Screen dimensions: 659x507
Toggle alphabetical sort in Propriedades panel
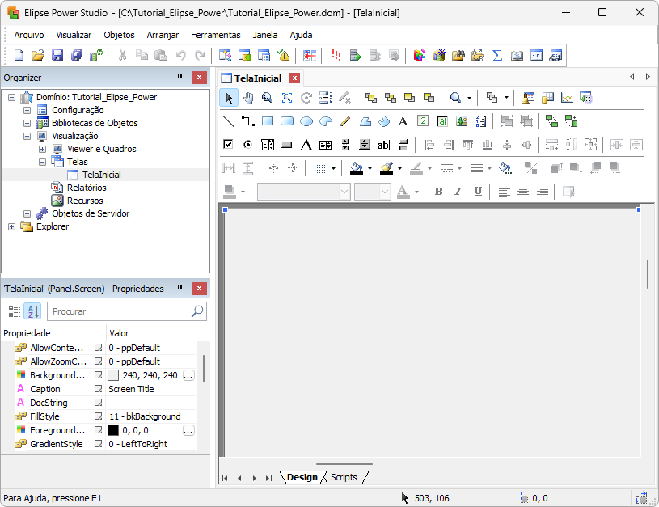pos(32,311)
